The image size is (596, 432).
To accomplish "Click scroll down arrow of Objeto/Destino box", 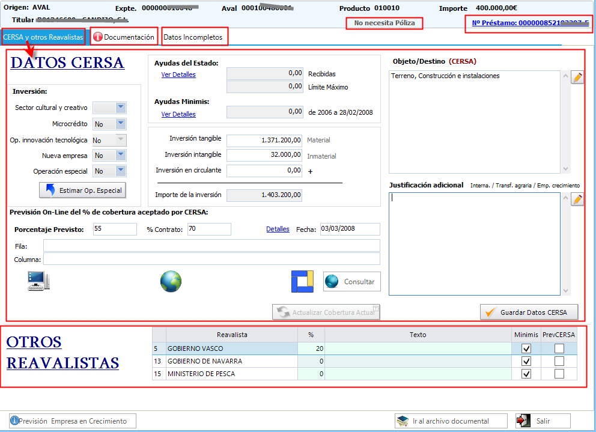I will (565, 168).
